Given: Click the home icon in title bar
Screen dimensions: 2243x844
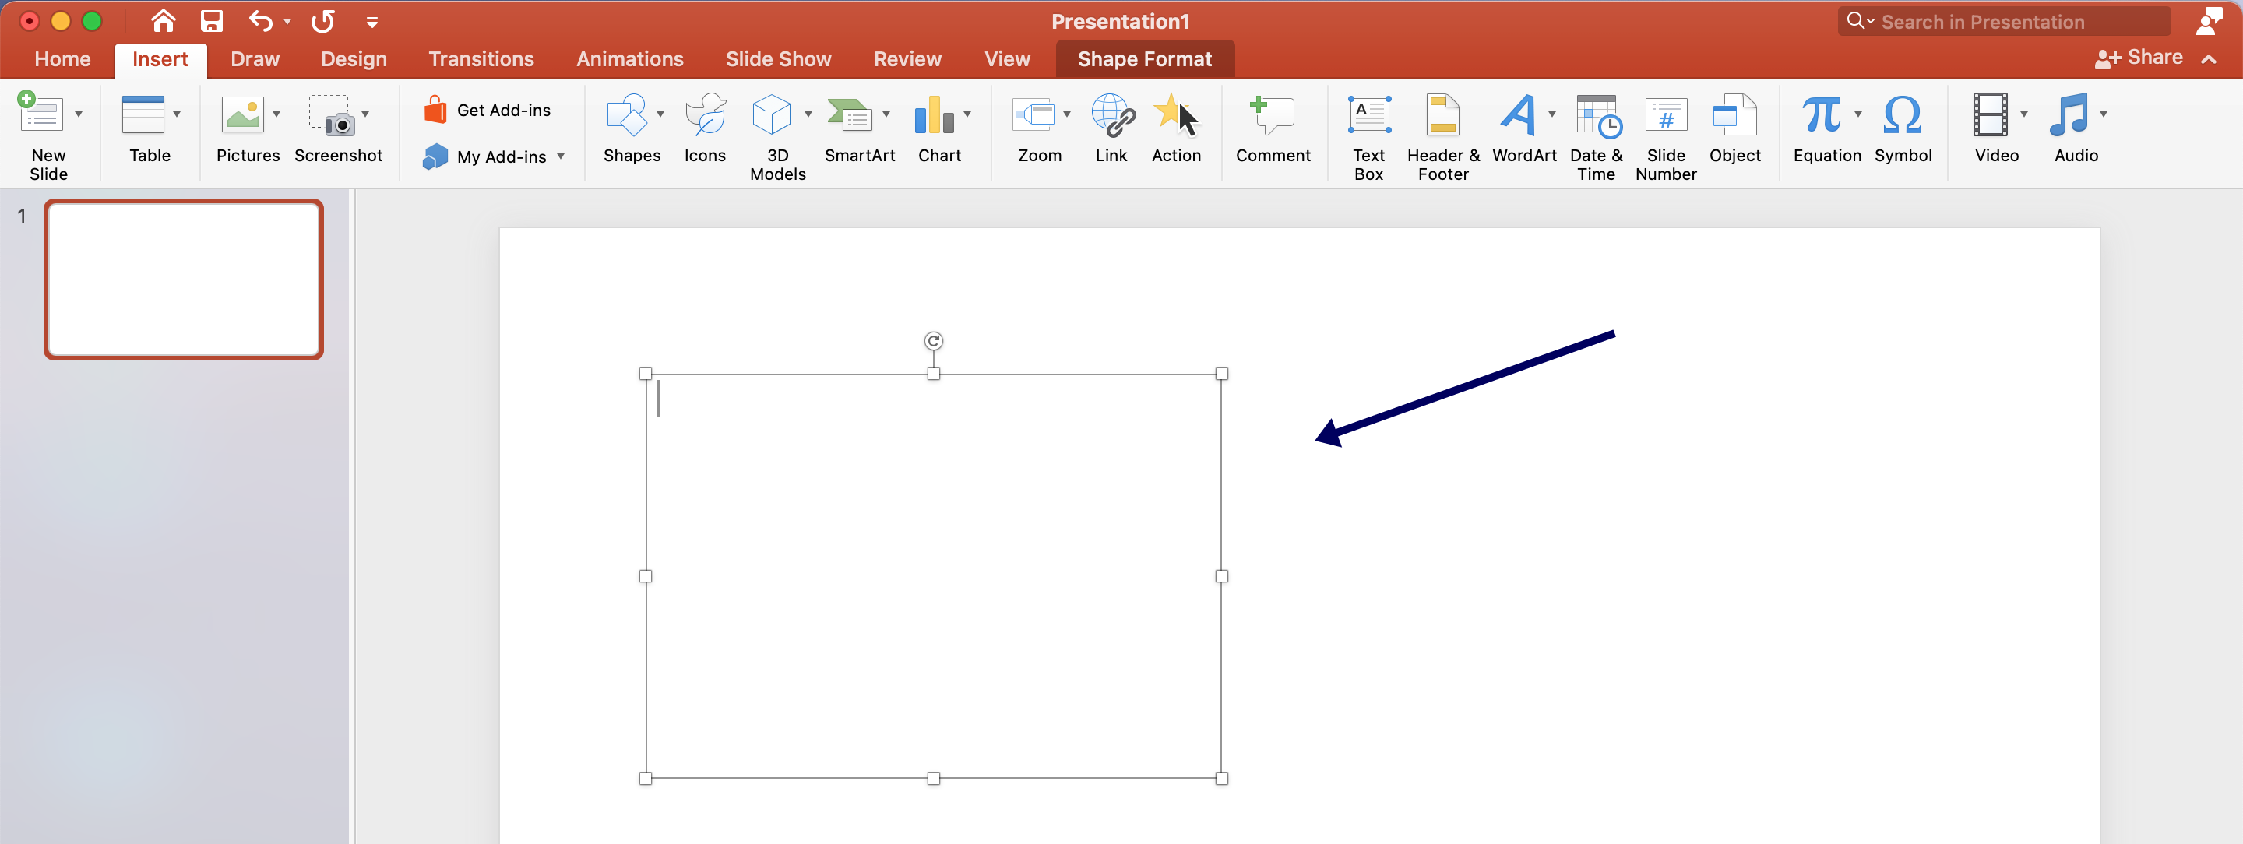Looking at the screenshot, I should 163,21.
